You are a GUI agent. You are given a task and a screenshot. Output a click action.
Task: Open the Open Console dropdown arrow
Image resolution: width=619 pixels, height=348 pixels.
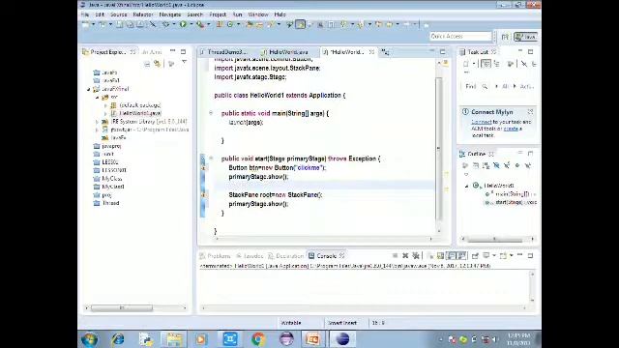coord(512,255)
